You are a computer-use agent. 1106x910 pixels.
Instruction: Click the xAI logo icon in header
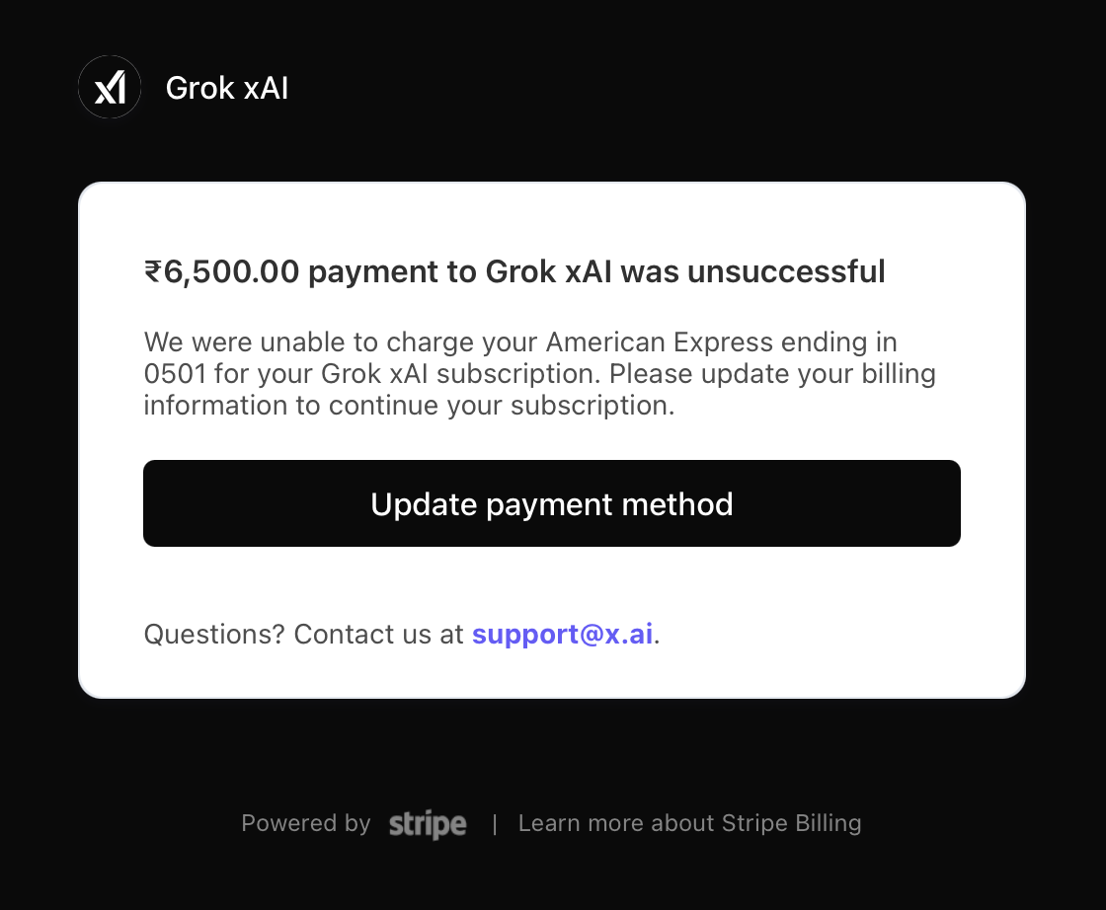click(110, 88)
